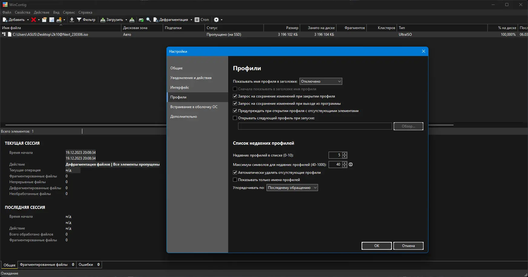Click the Отмена button
This screenshot has height=277, width=528.
click(408, 246)
